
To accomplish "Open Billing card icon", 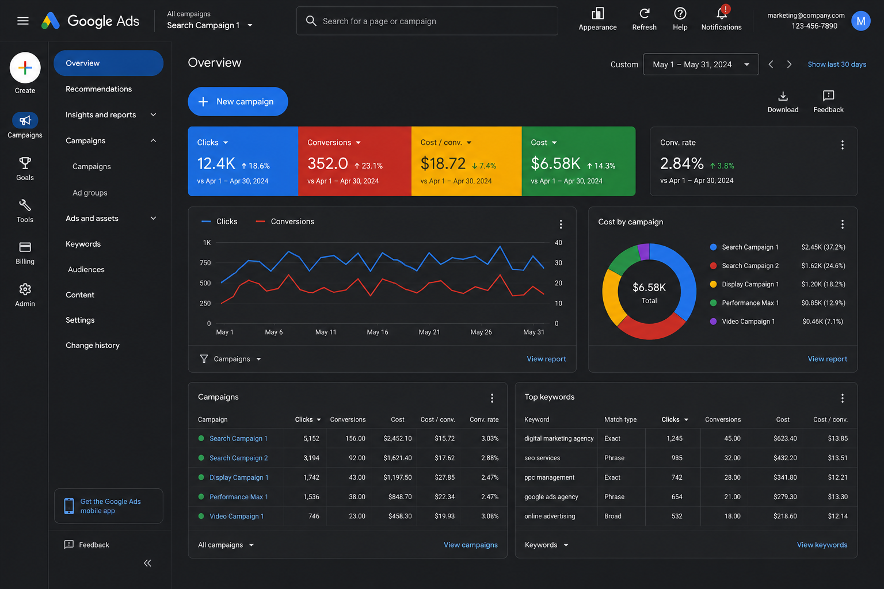I will (25, 247).
